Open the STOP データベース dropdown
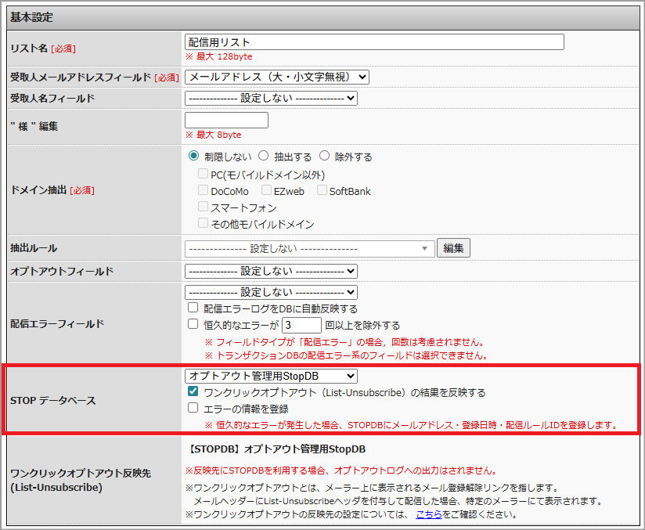This screenshot has width=645, height=530. (271, 377)
